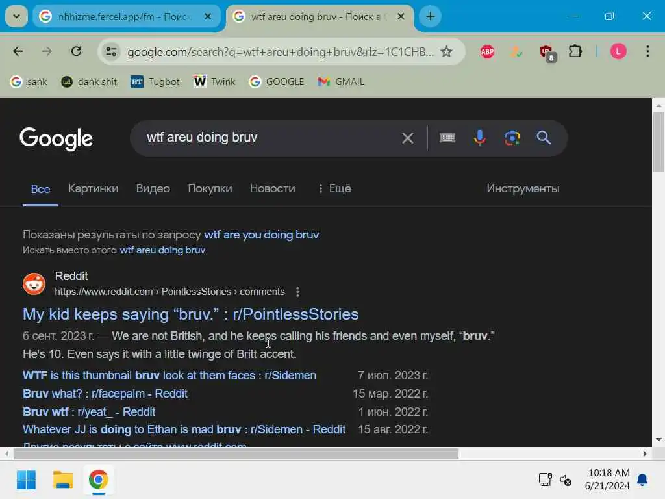Viewport: 665px width, 499px height.
Task: Click the horizontal scrollbar thumb
Action: point(236,454)
